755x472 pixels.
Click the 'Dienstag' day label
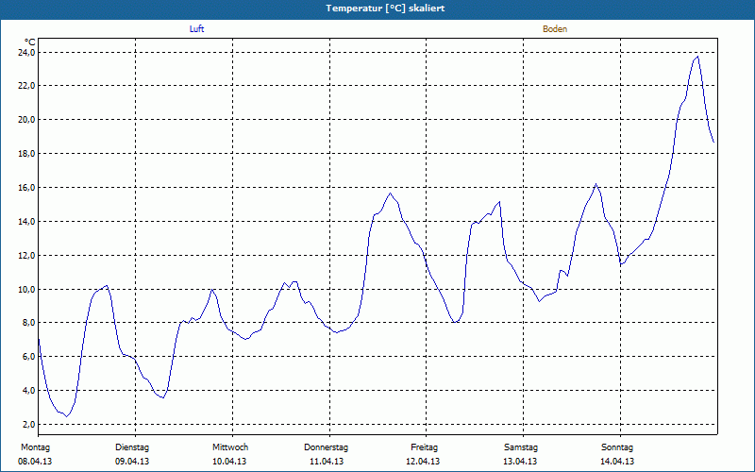pyautogui.click(x=132, y=447)
